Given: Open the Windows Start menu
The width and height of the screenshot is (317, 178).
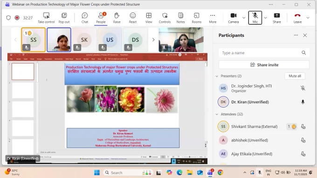Looking at the screenshot, I should (97, 173).
